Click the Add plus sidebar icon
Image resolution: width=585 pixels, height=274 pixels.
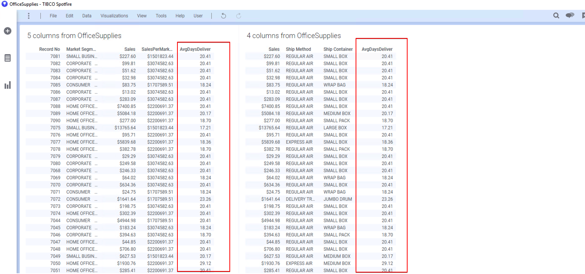[8, 31]
